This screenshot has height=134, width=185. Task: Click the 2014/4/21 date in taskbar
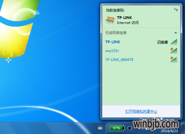tap(169, 131)
